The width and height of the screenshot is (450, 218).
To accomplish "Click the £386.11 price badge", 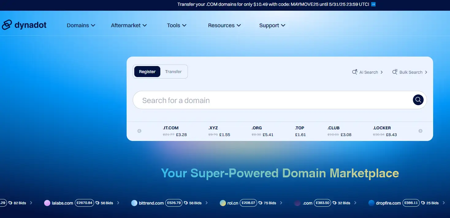I will [x=411, y=203].
